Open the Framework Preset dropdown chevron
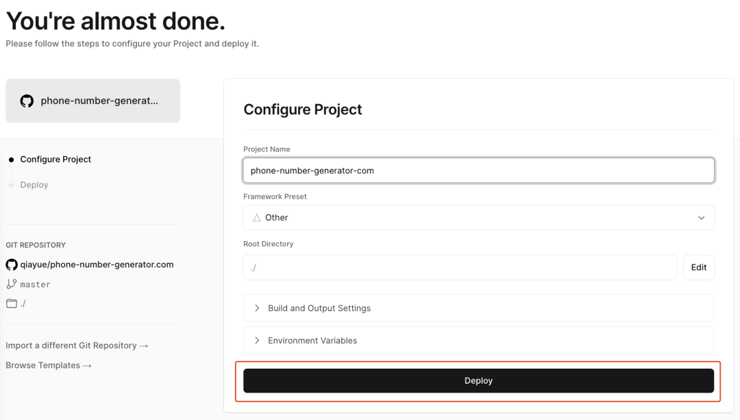The width and height of the screenshot is (740, 420). [x=701, y=218]
